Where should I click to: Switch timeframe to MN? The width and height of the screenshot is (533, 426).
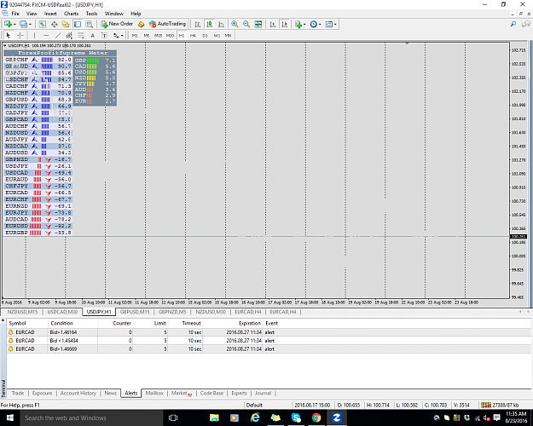click(228, 35)
